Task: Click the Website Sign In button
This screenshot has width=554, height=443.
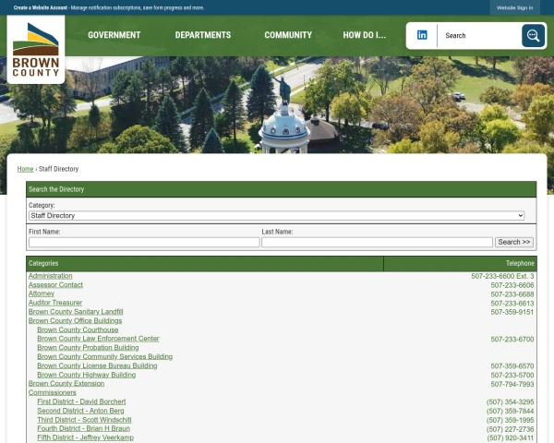Action: [514, 7]
